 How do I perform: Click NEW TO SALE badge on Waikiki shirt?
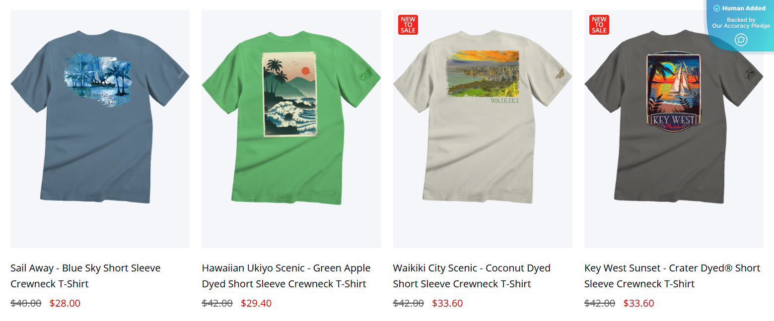[408, 25]
